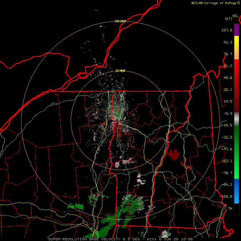Click the 107.8 value on velocity scale

(x=227, y=30)
